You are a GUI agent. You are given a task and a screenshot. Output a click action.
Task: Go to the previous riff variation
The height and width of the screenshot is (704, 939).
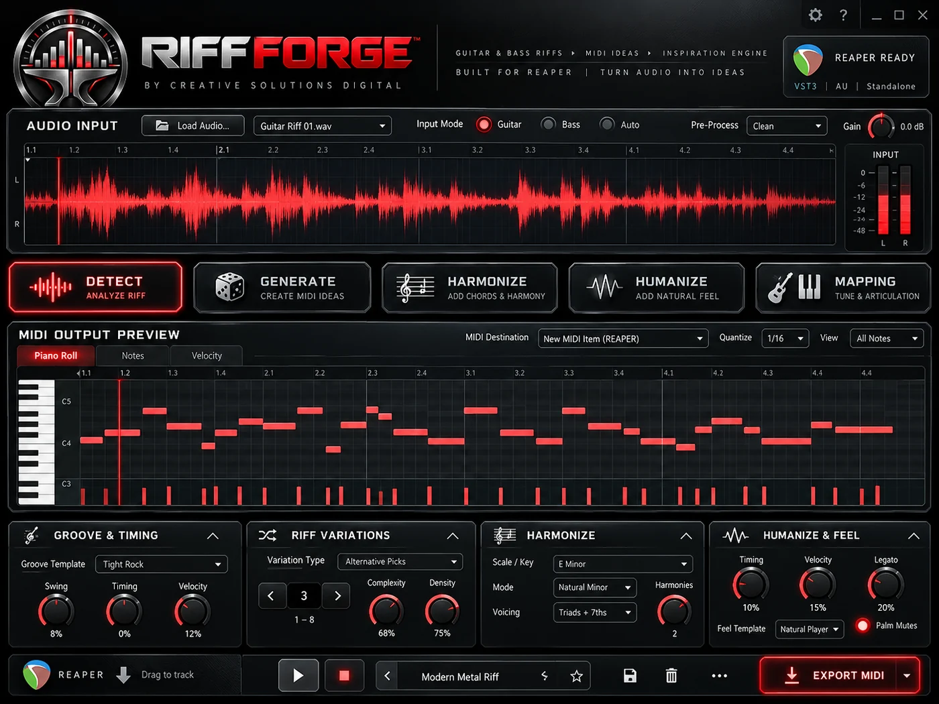(271, 595)
